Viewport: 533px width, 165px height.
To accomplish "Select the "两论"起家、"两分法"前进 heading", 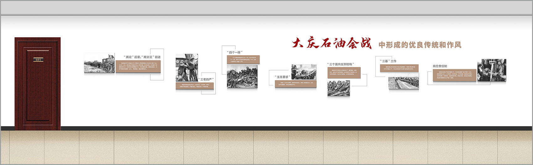I will click(142, 57).
